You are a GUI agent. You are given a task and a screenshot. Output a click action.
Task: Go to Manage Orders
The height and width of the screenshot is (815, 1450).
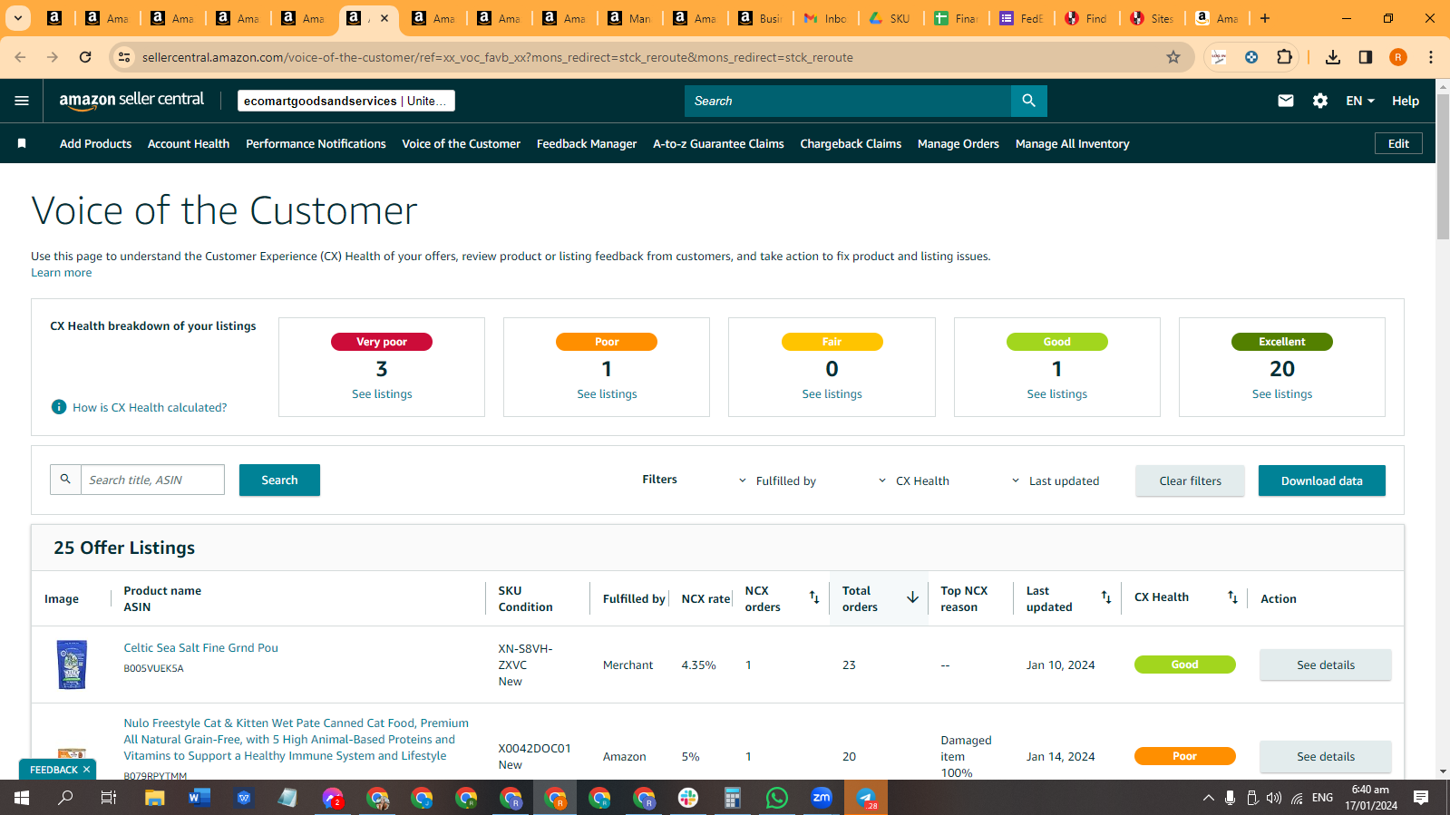(x=959, y=143)
